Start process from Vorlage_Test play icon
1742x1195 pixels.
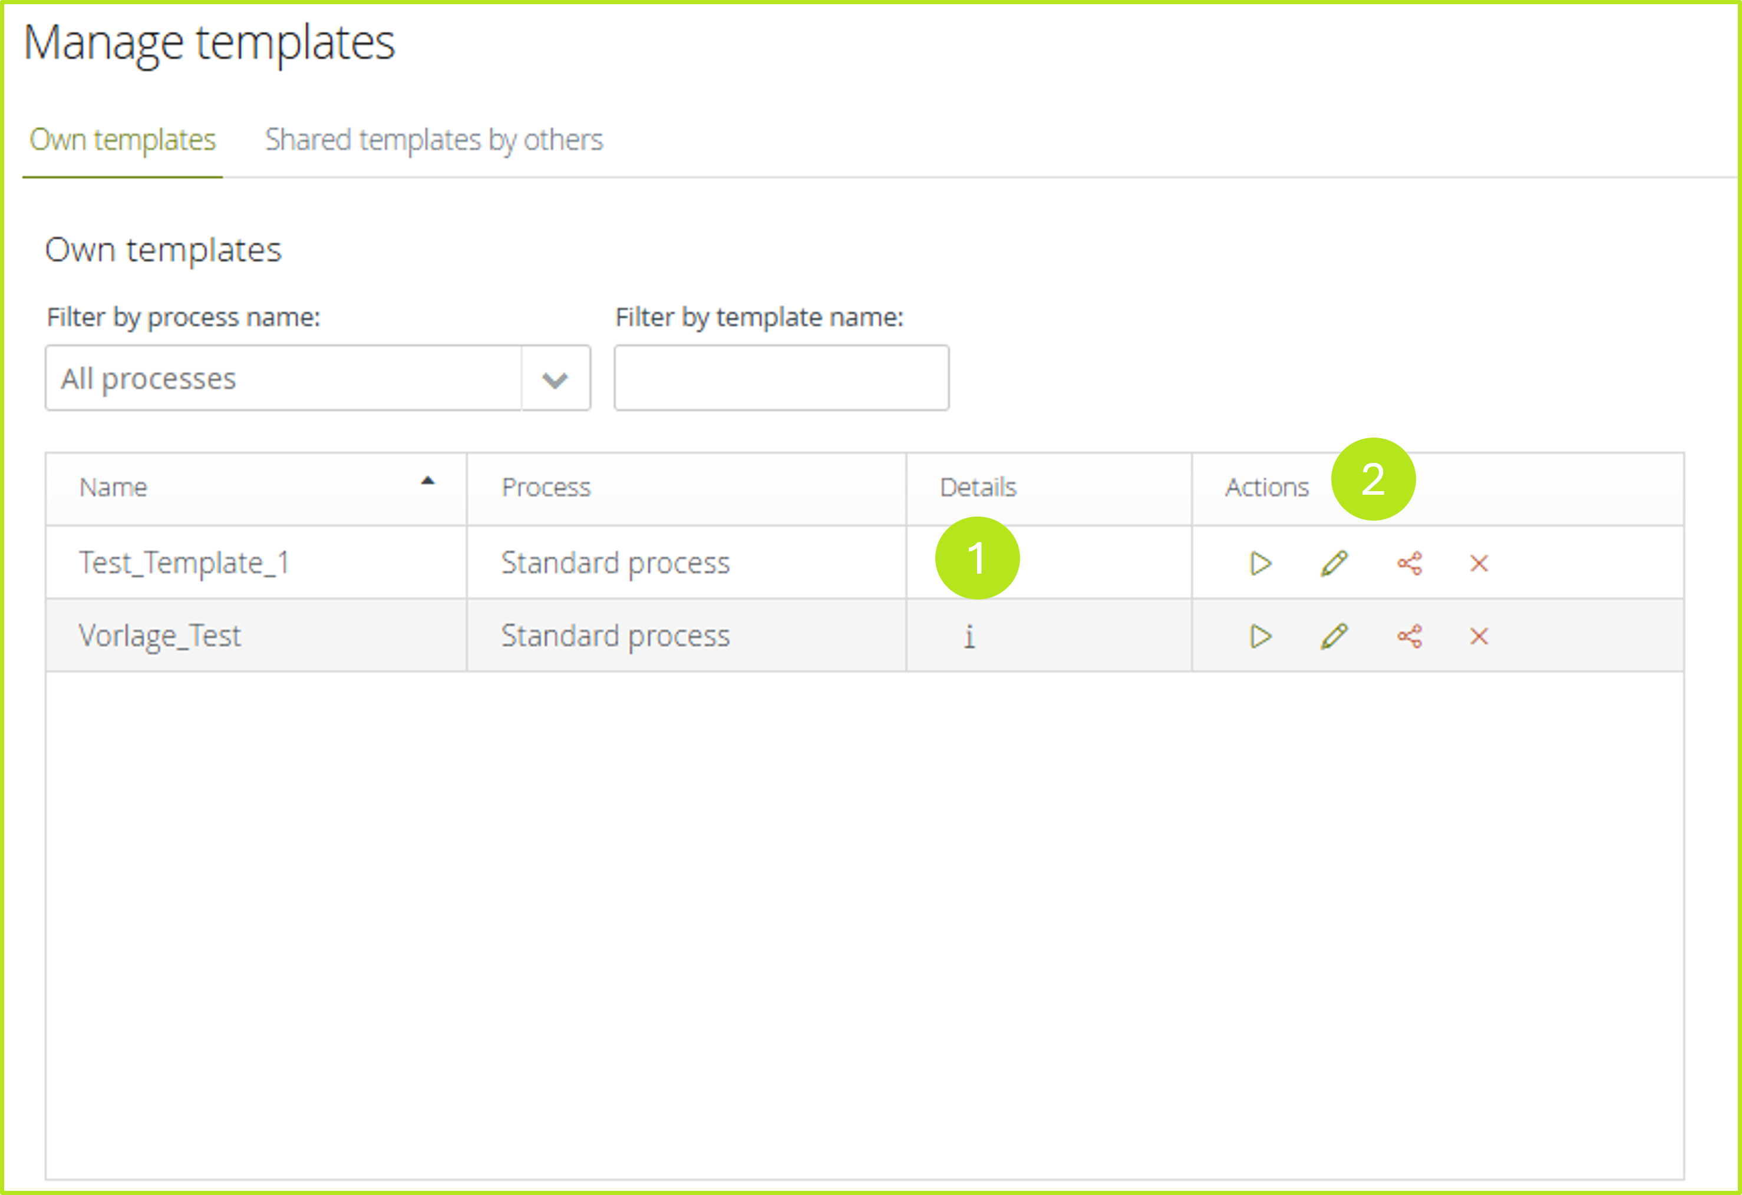(1261, 636)
